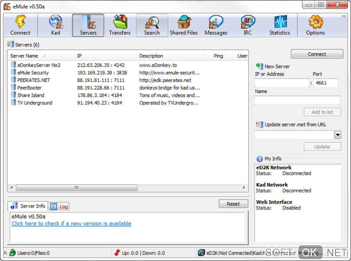351x261 pixels.
Task: Click the TV Underground server icon
Action: tap(13, 103)
